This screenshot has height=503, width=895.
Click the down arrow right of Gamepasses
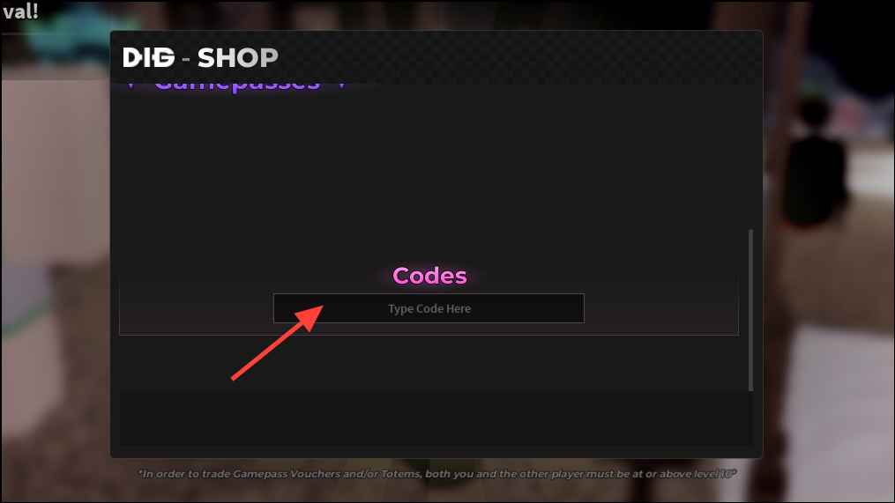tap(341, 85)
